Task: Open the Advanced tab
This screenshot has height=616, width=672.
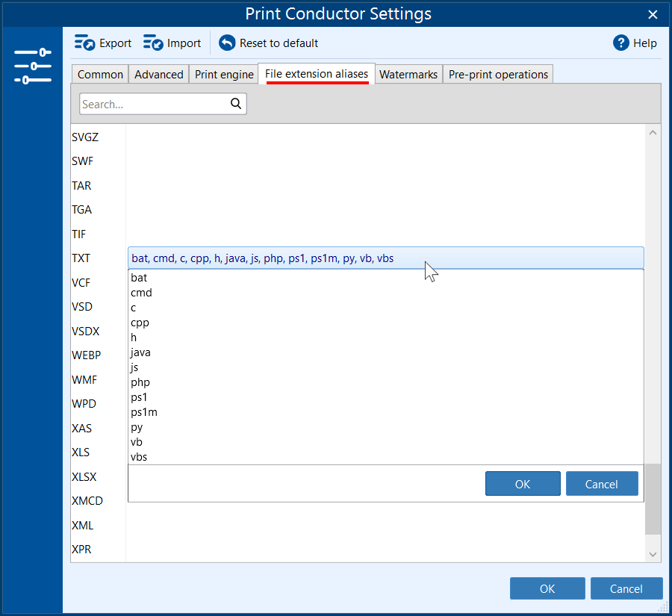Action: (x=158, y=75)
